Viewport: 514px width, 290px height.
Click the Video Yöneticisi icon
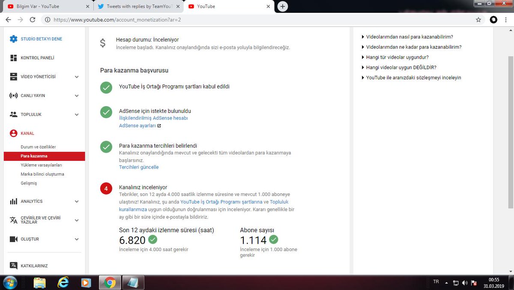tap(13, 77)
